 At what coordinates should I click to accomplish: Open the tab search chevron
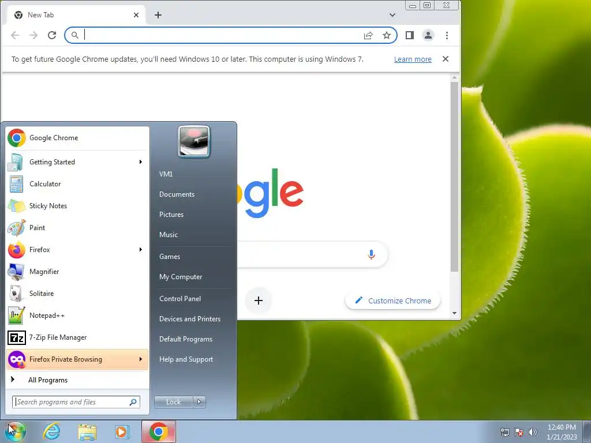392,15
